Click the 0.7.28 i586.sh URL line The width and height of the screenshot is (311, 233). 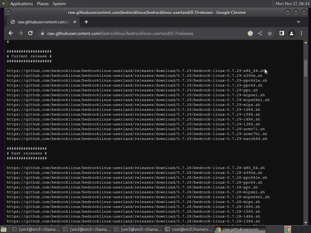click(133, 211)
